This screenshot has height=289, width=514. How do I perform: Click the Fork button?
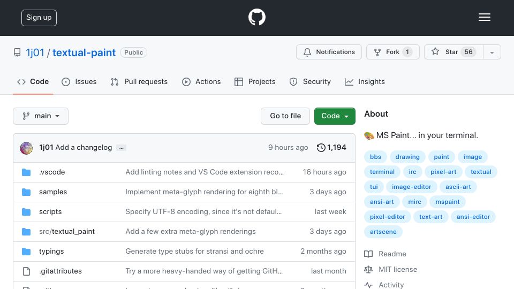point(392,52)
